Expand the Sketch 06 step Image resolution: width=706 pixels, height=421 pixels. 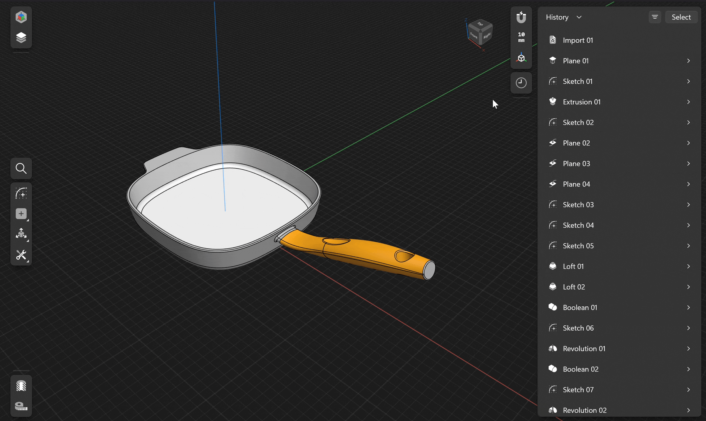point(689,328)
